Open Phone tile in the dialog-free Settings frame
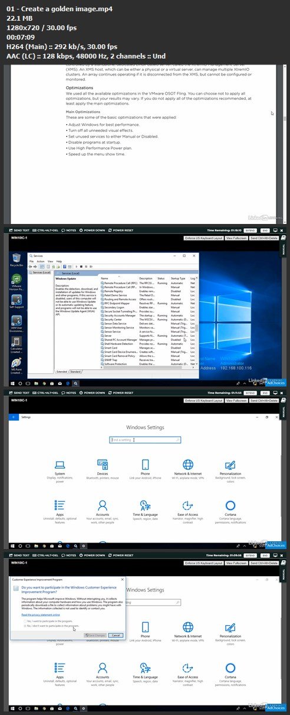 click(145, 470)
